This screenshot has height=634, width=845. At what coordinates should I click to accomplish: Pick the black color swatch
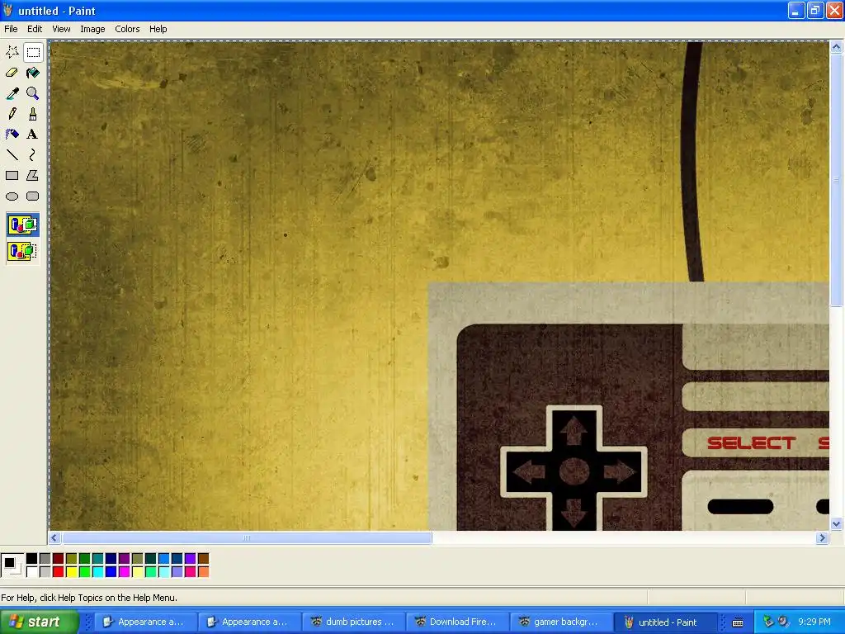32,559
